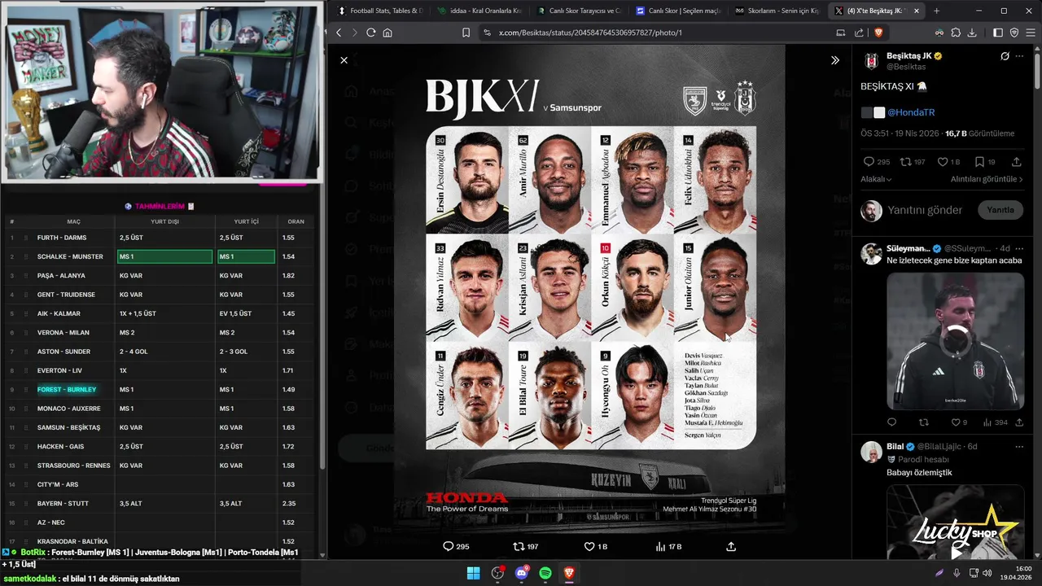Like Süleyman's reply with the heart icon
Viewport: 1042px width, 586px height.
click(x=955, y=422)
